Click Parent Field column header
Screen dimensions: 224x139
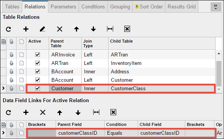tap(80, 124)
